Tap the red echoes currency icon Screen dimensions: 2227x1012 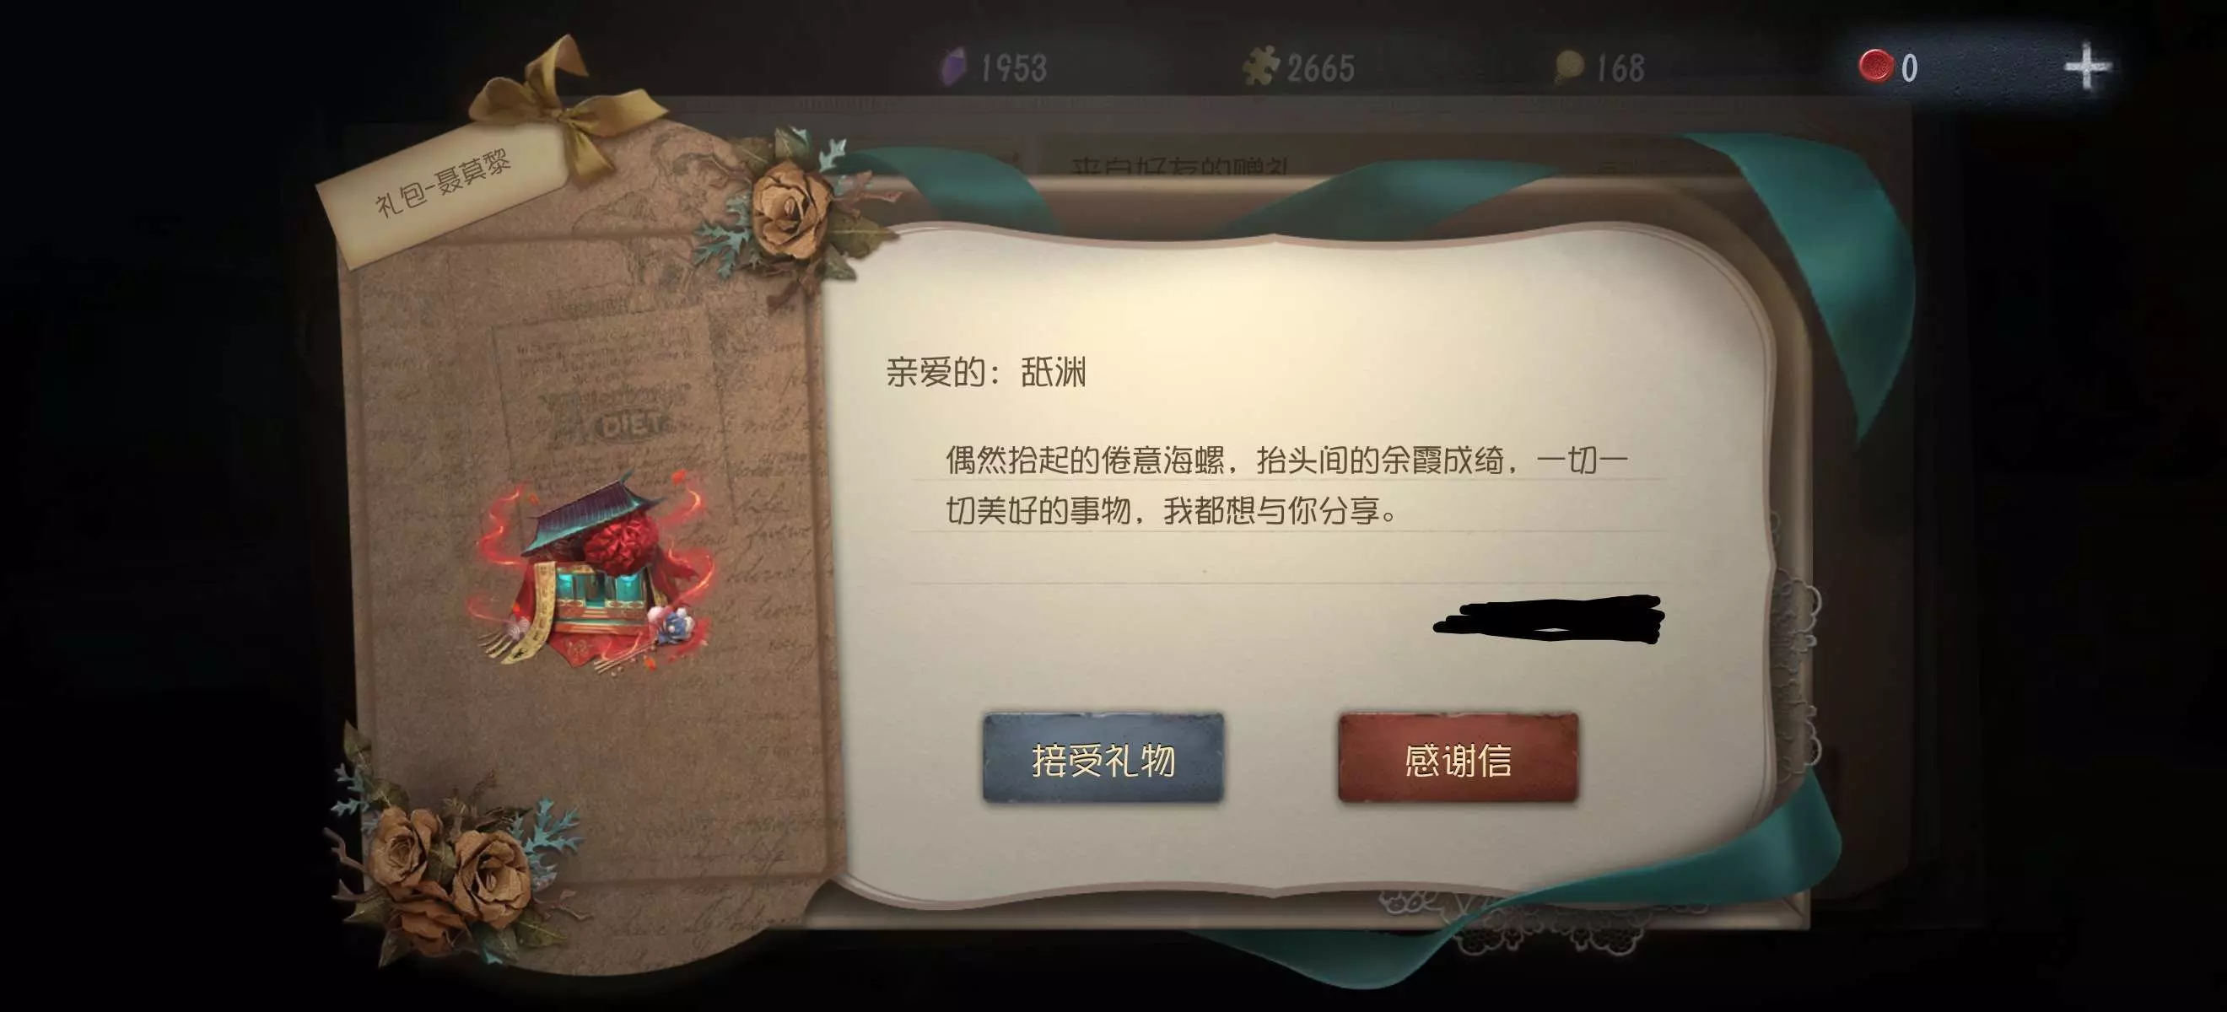[1875, 67]
